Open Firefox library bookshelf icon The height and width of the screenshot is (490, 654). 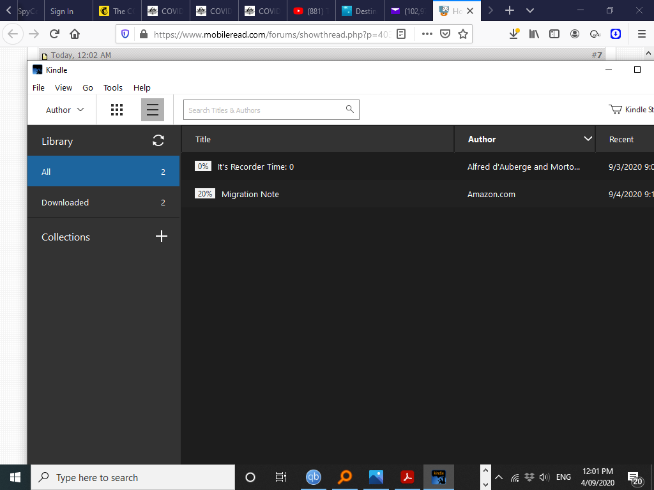click(534, 34)
